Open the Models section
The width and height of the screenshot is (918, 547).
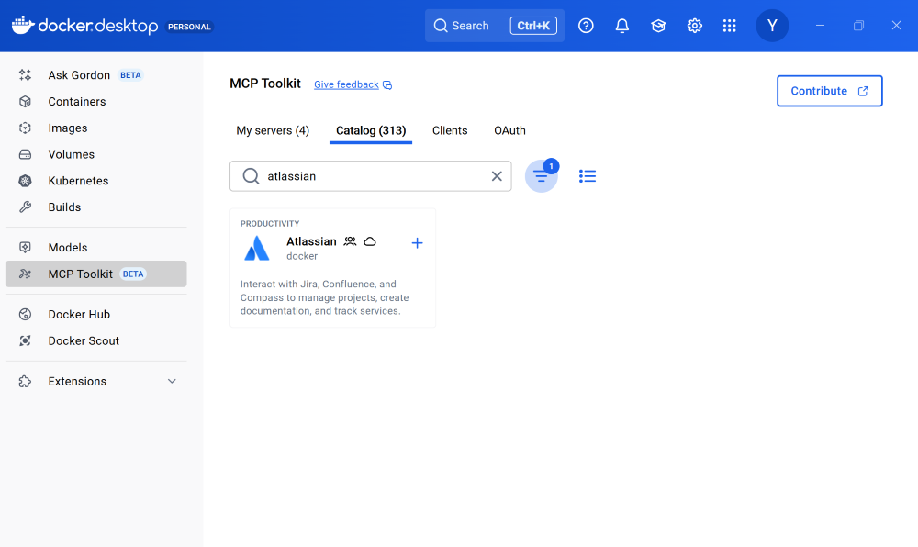pyautogui.click(x=67, y=247)
